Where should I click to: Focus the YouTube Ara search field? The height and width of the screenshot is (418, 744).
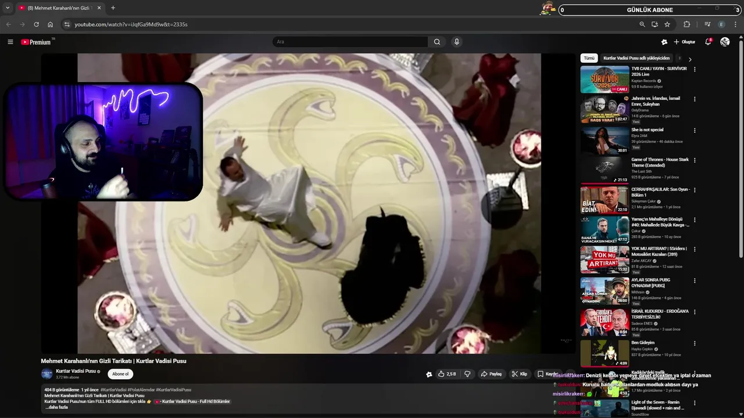click(x=350, y=42)
